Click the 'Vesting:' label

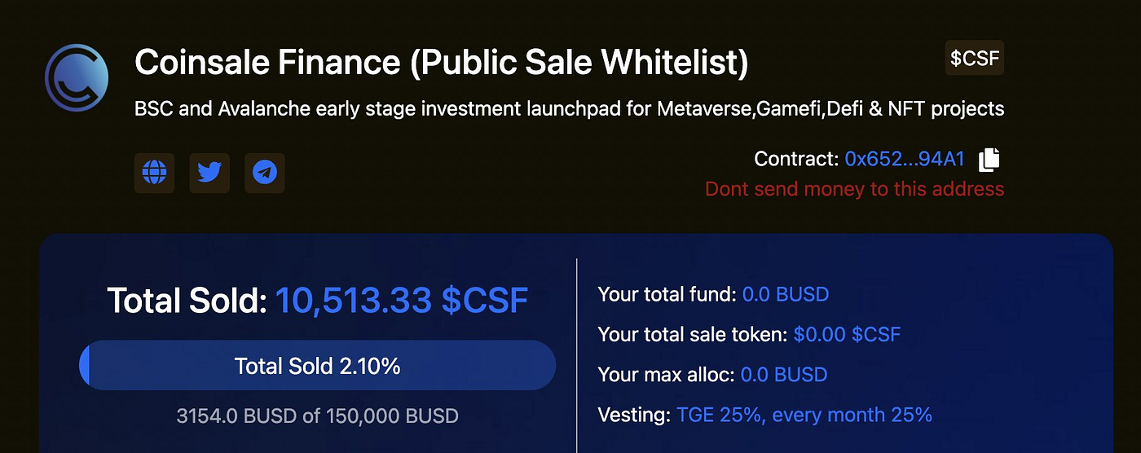[634, 415]
